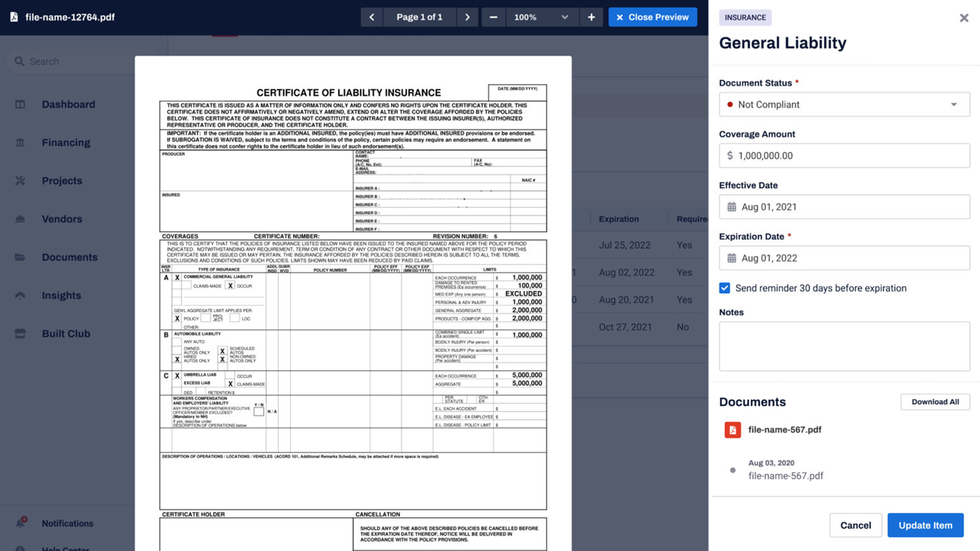Screen dimensions: 980x551
Task: Click the red PDF icon for file-name-567.pdf
Action: click(732, 430)
